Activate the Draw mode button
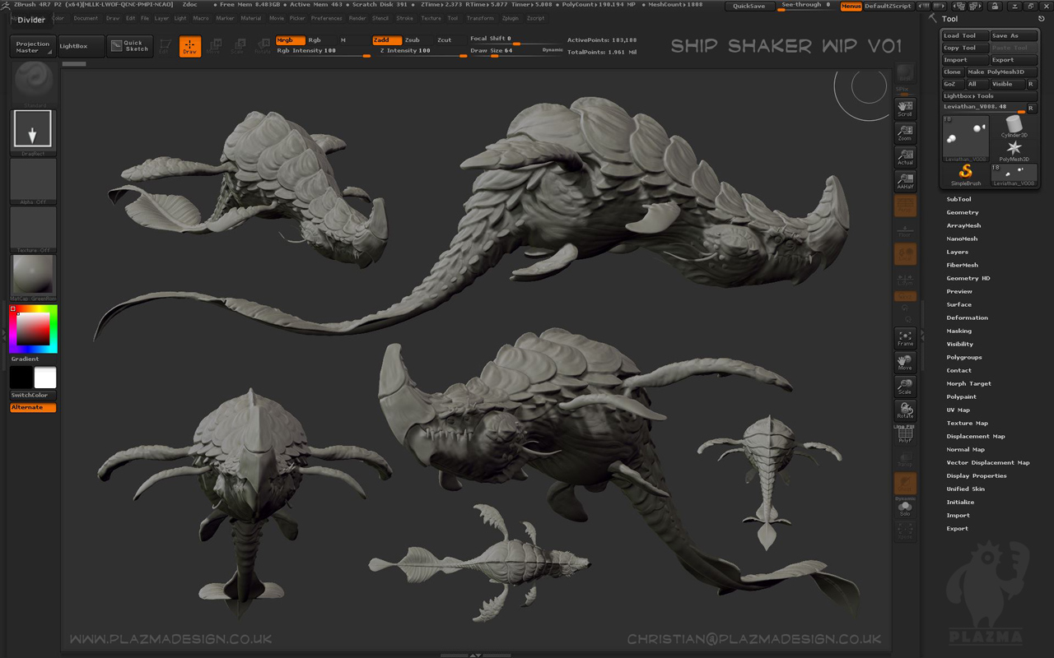Viewport: 1054px width, 658px height. (x=189, y=47)
